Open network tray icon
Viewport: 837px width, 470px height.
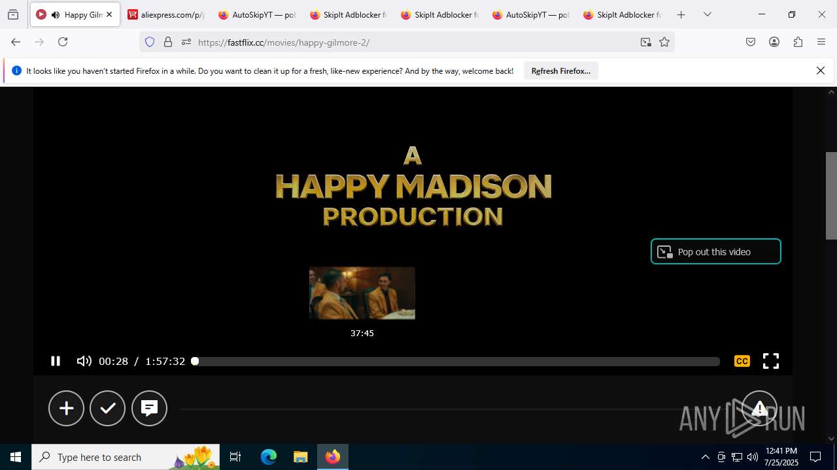click(737, 457)
